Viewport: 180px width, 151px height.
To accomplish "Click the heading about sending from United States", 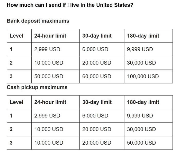I will (70, 5).
